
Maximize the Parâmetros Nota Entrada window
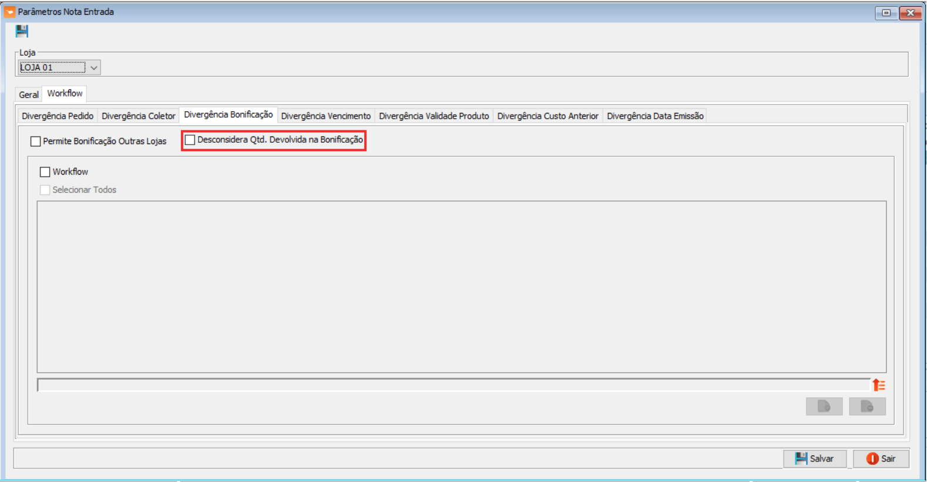coord(886,12)
